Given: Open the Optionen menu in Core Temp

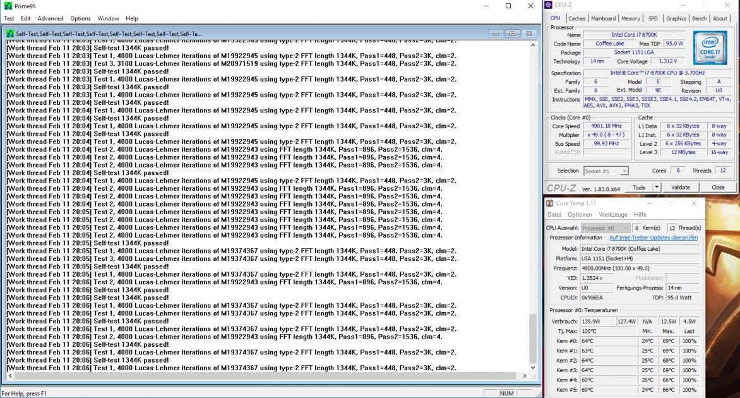Looking at the screenshot, I should coord(580,214).
